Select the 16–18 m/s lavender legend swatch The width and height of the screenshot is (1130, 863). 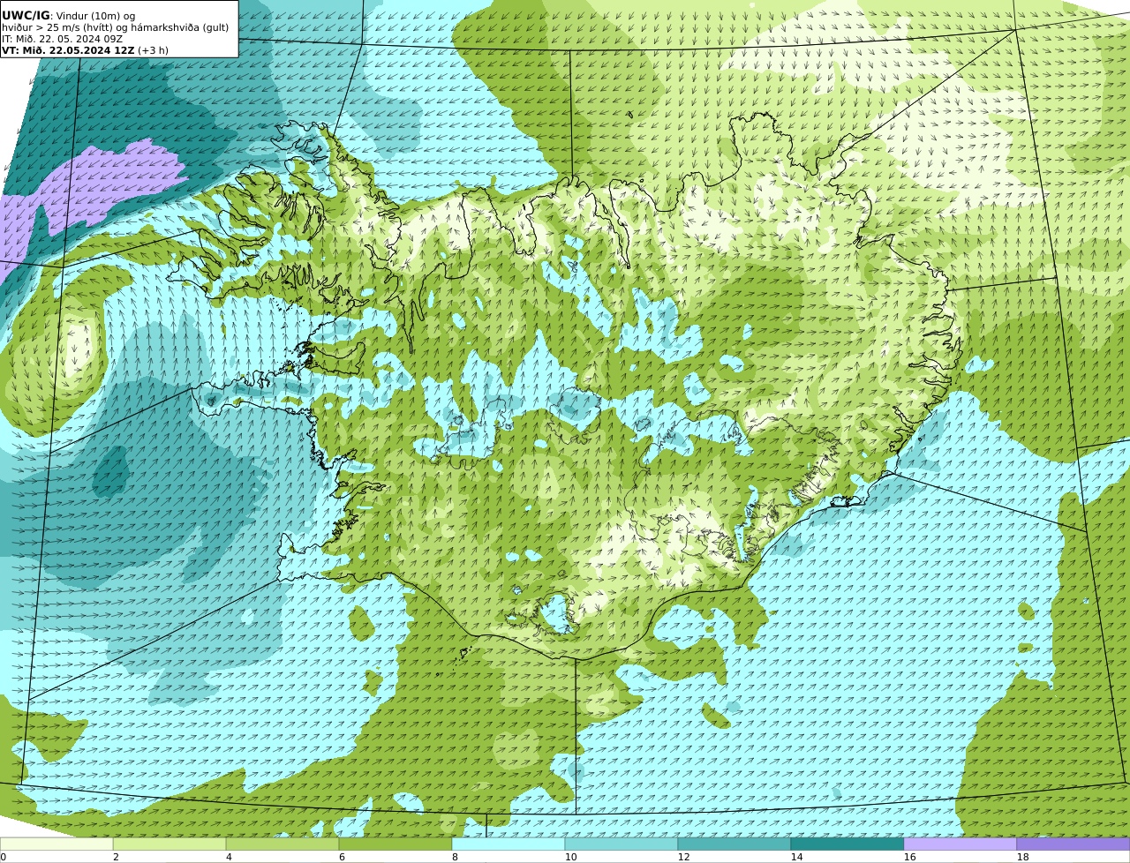coord(960,844)
